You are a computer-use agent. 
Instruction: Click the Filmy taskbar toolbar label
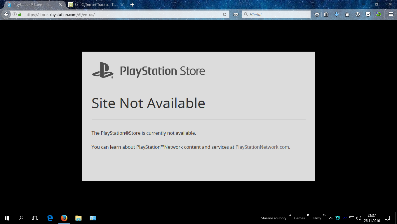317,218
